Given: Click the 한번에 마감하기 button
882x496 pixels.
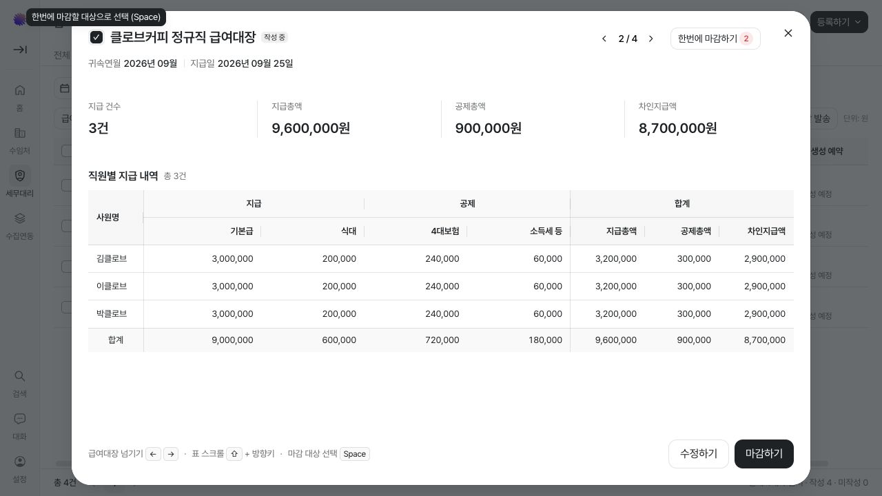Looking at the screenshot, I should coord(715,39).
